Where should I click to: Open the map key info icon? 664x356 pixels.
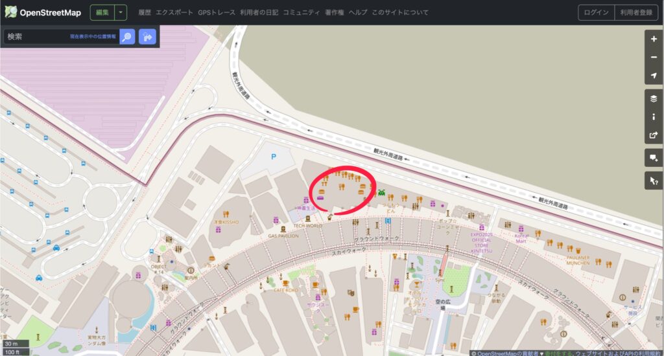coord(654,117)
